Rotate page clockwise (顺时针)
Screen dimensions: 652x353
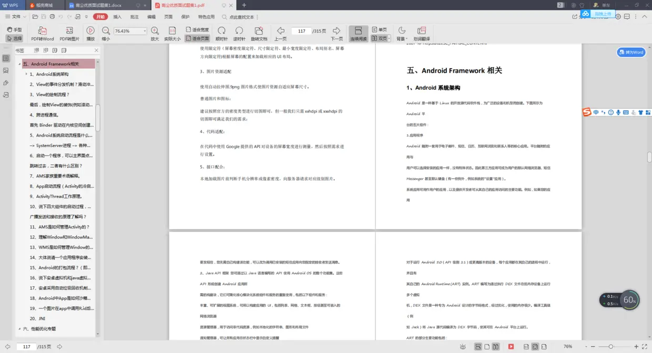coord(222,34)
